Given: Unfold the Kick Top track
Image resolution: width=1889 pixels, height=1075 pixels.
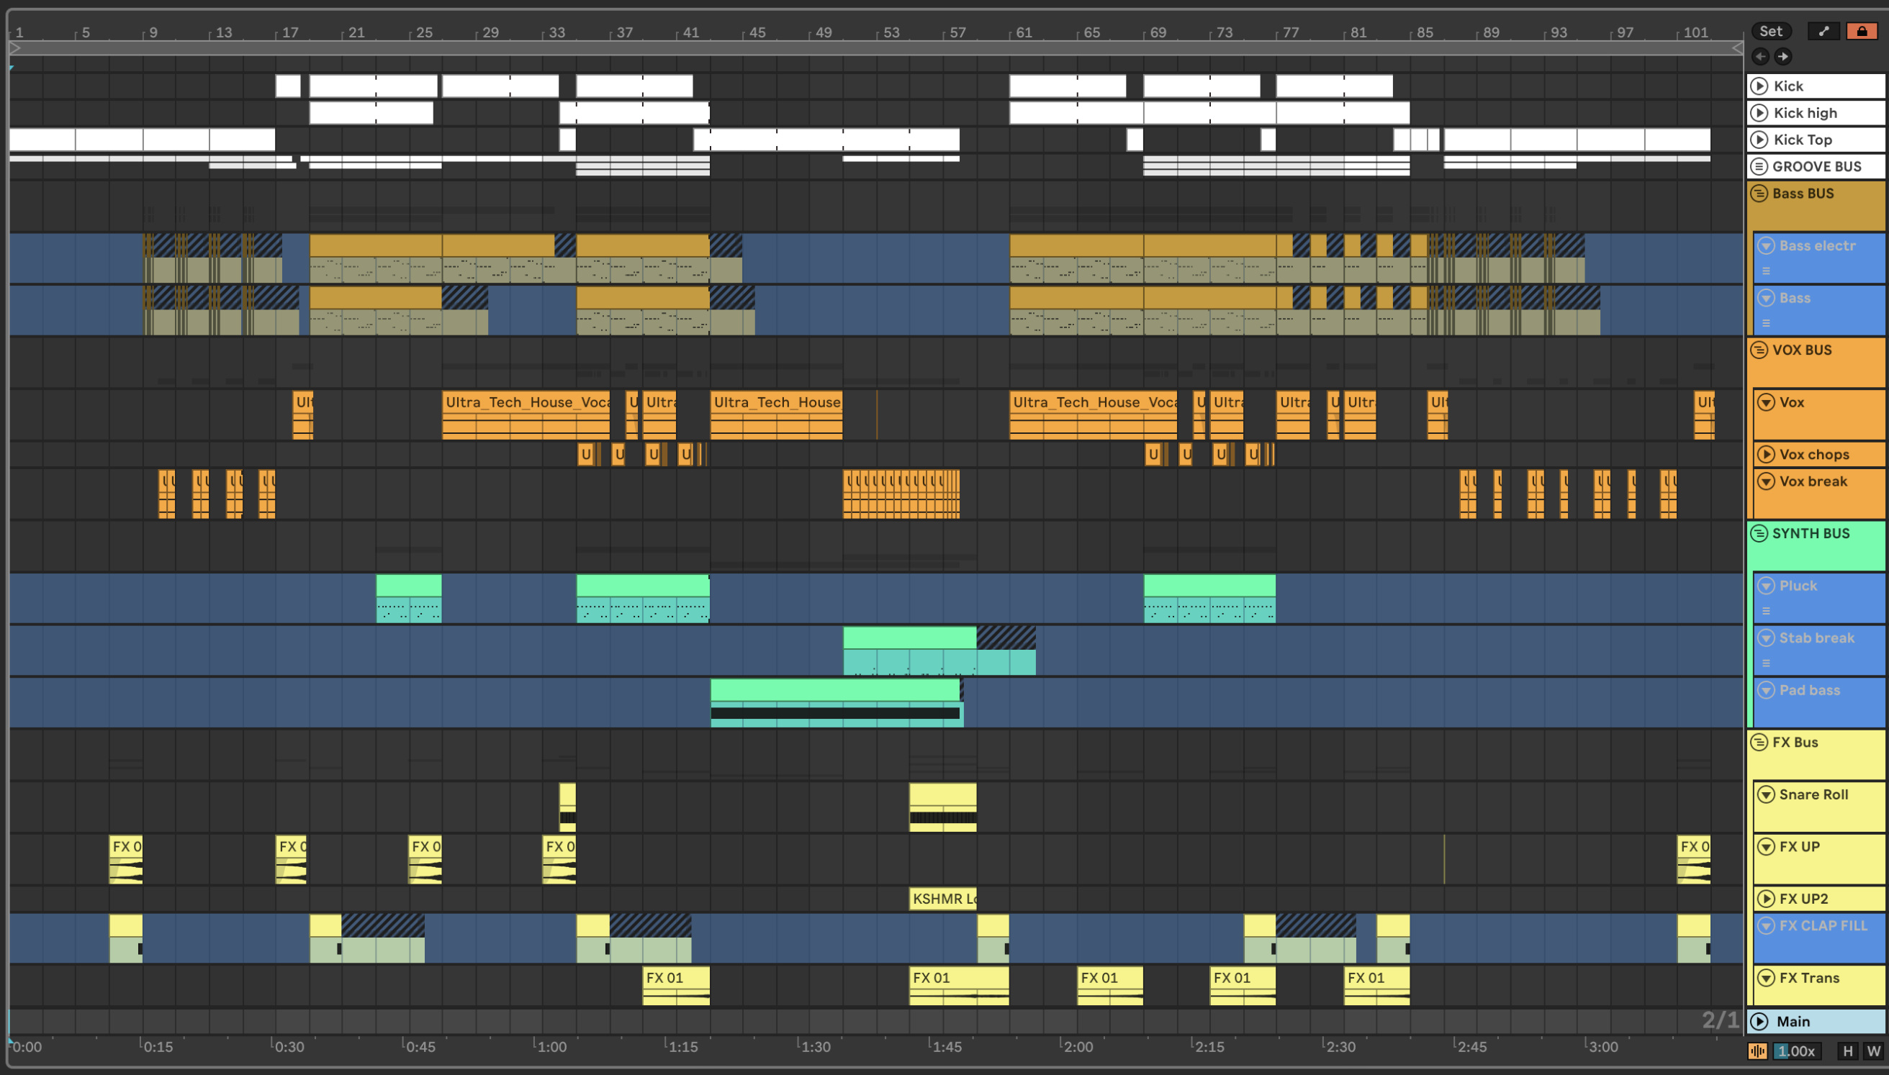Looking at the screenshot, I should [x=1759, y=140].
